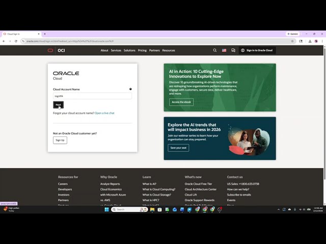This screenshot has height=244, width=326.
Task: Open Cloud Economics footer link
Action: tap(111, 189)
